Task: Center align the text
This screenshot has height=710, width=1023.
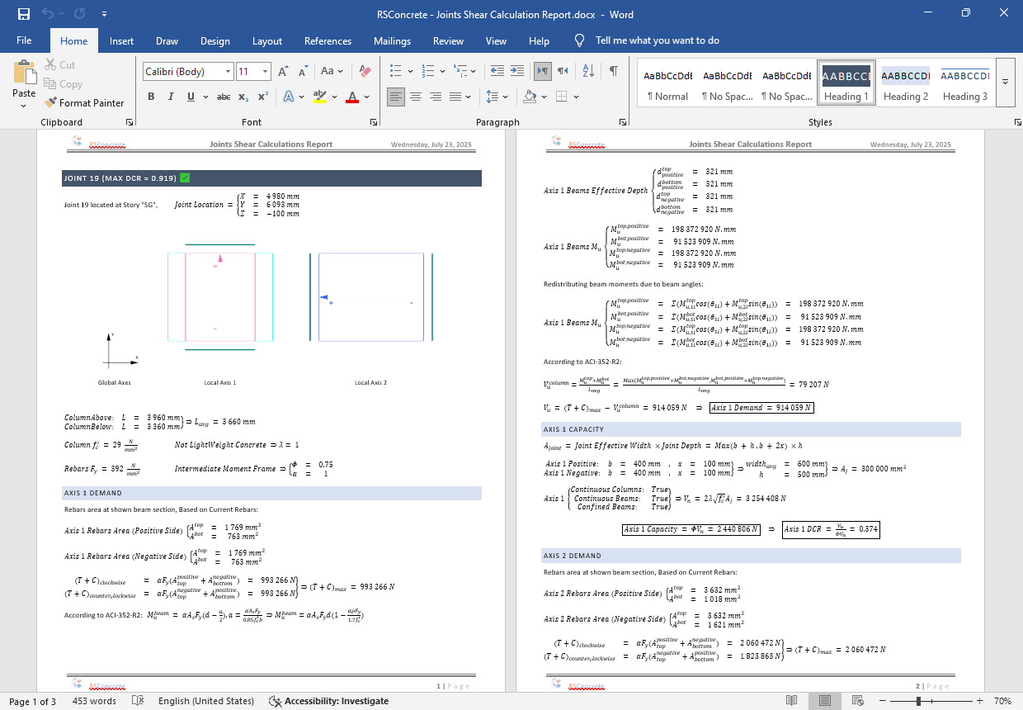Action: click(x=416, y=97)
